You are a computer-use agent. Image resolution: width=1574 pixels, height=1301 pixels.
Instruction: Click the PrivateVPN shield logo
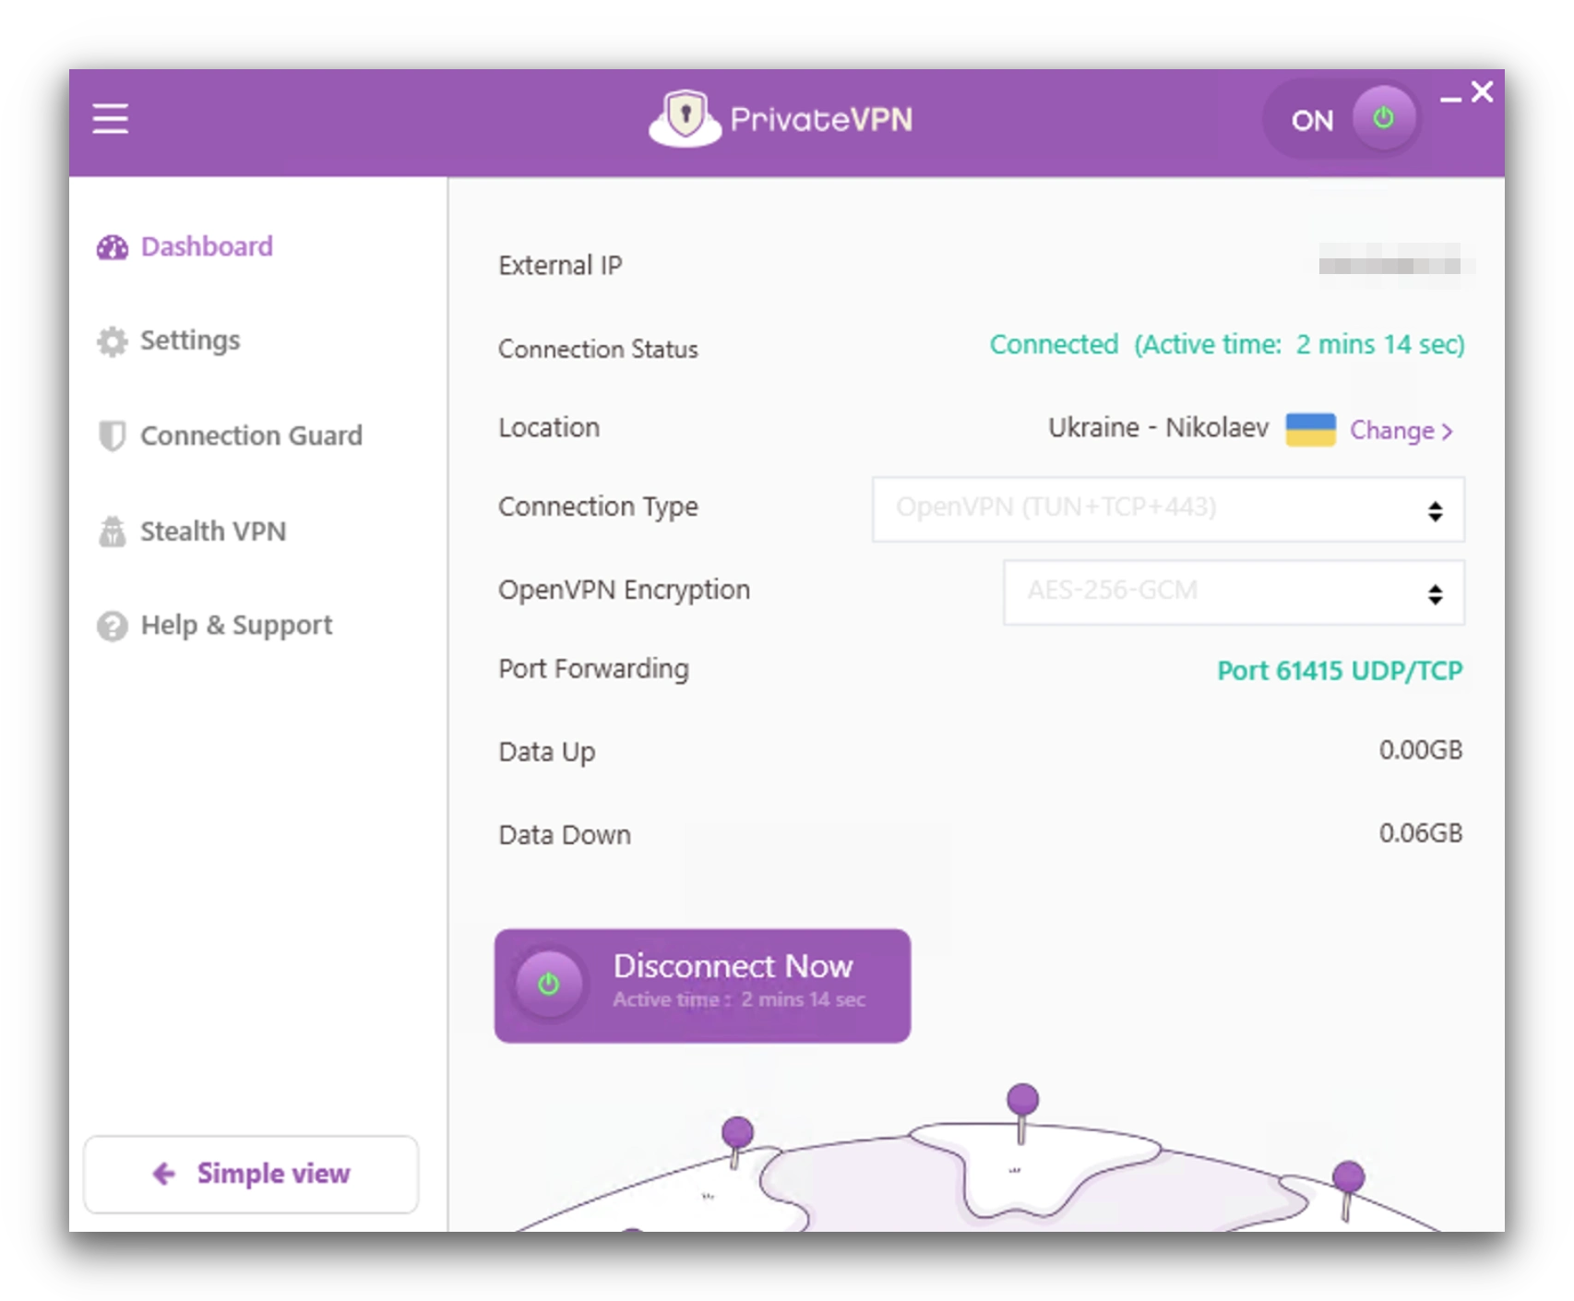685,118
